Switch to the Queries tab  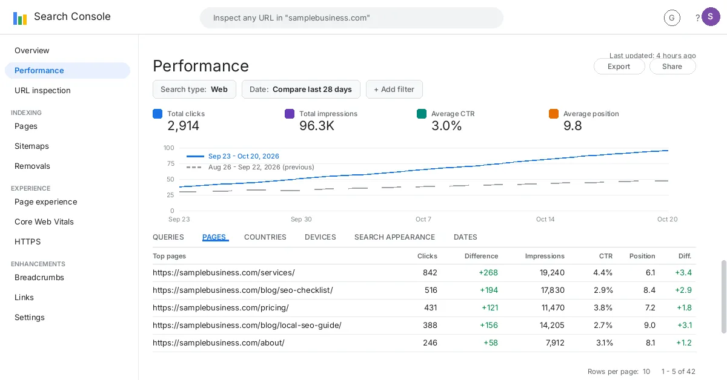click(168, 237)
